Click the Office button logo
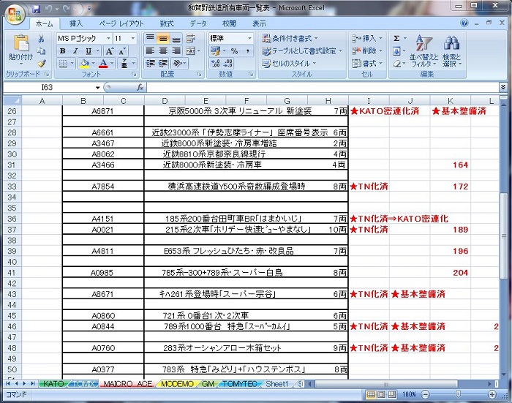 coord(15,15)
